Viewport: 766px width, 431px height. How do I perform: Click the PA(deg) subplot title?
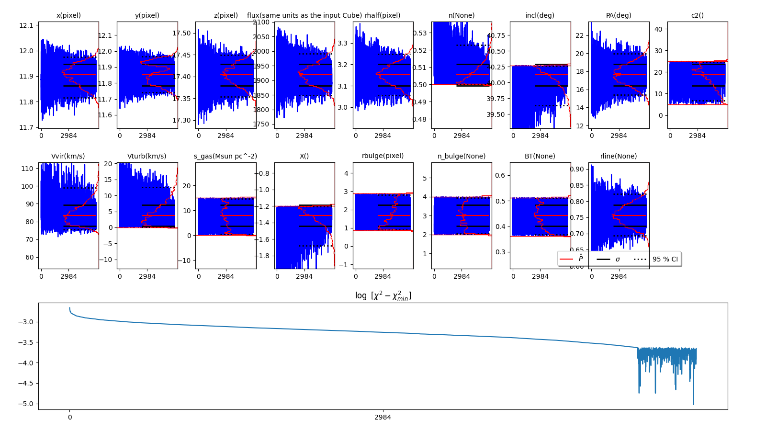(619, 15)
